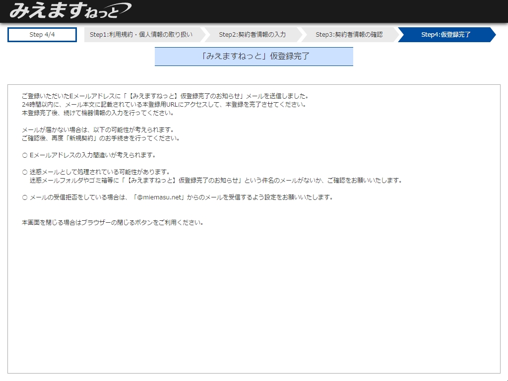Click the @miemasu.net domain text
508x381 pixels.
pos(160,197)
